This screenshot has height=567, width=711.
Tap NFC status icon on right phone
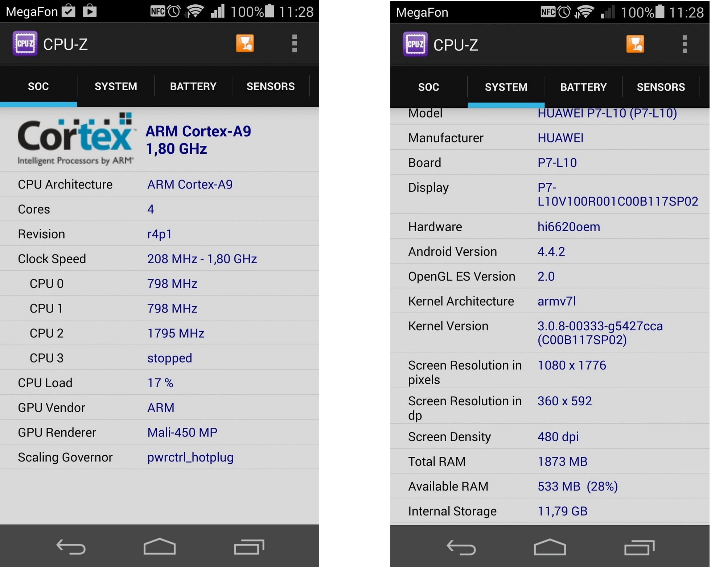click(x=548, y=12)
